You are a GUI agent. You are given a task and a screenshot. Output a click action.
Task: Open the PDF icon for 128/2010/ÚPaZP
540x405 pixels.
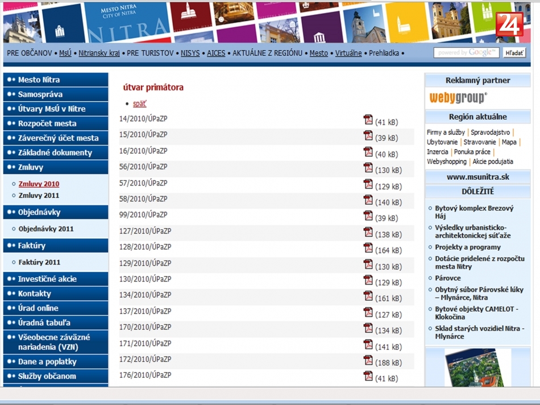click(x=368, y=248)
